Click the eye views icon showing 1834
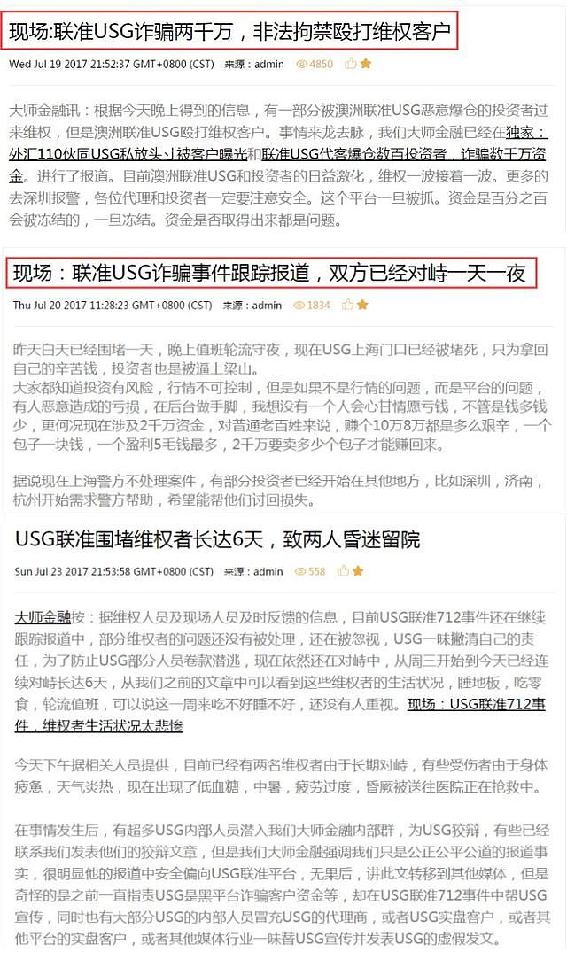 tap(299, 306)
